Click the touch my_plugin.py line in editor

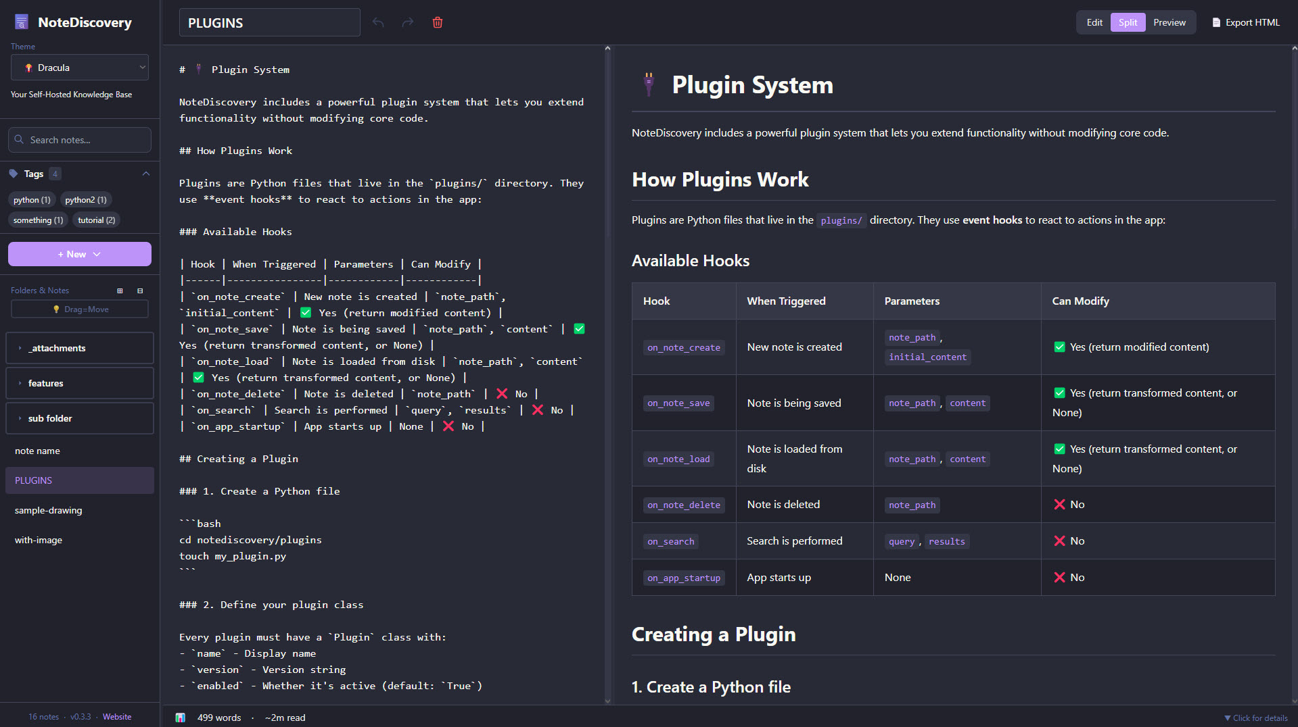[233, 556]
